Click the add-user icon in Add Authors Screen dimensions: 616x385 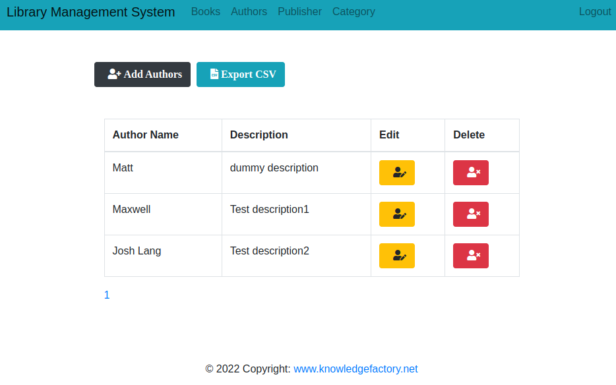[x=114, y=74]
